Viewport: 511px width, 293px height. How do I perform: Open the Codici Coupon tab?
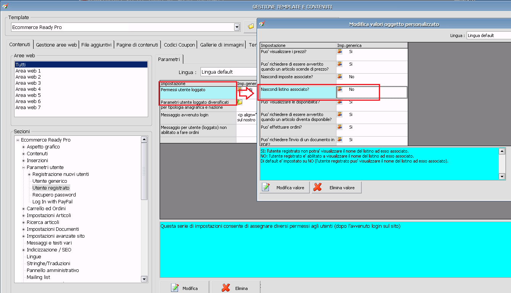tap(179, 45)
